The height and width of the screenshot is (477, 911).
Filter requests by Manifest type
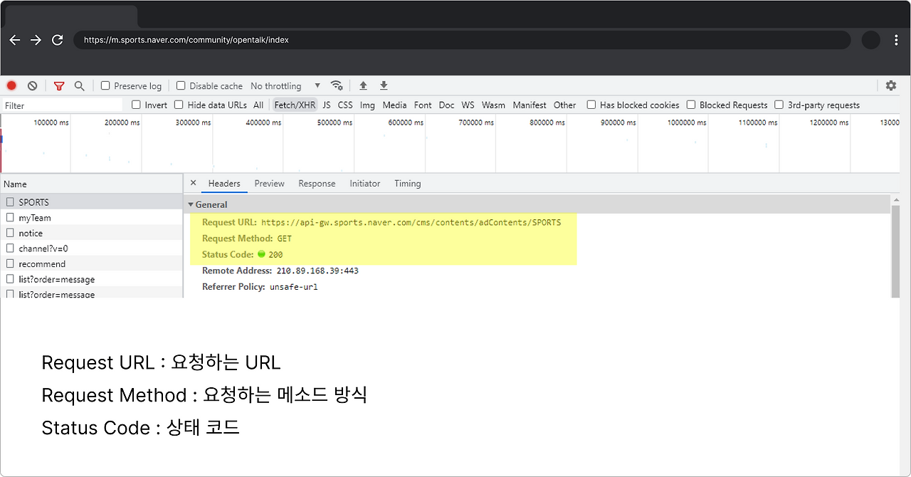click(x=530, y=105)
